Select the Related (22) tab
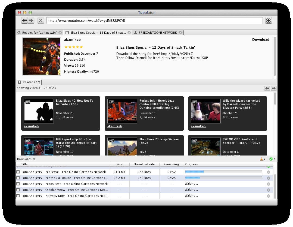Viewport: 293px width, 227px height. coord(29,82)
